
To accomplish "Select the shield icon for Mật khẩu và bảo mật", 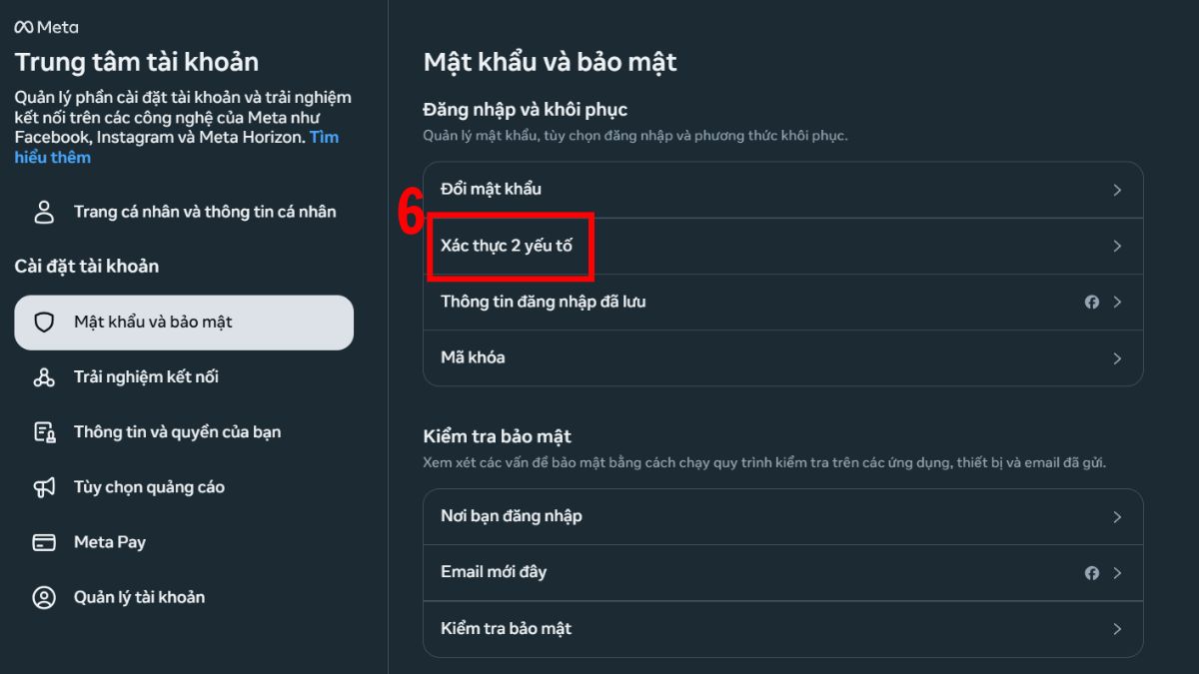I will click(x=41, y=322).
